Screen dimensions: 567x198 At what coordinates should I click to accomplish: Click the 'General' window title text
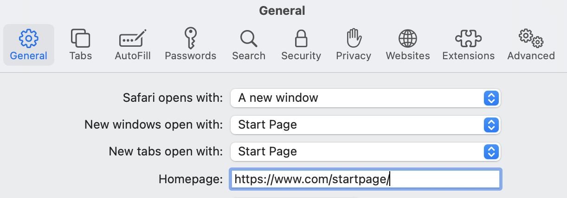click(282, 10)
